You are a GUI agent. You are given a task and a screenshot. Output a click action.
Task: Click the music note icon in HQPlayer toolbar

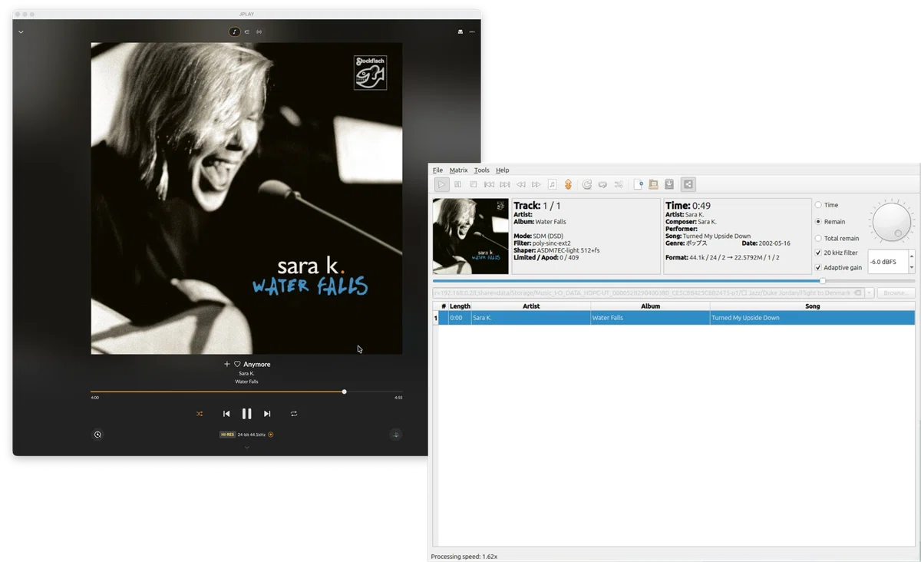(552, 184)
